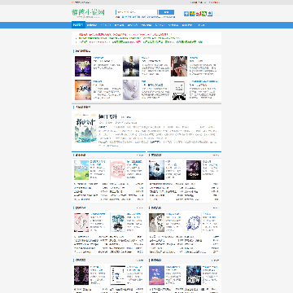
Task: Open the misty dark tower book cover
Action: 131,66
